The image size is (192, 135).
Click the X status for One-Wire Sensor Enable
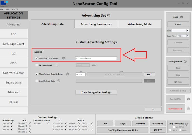[48, 124]
